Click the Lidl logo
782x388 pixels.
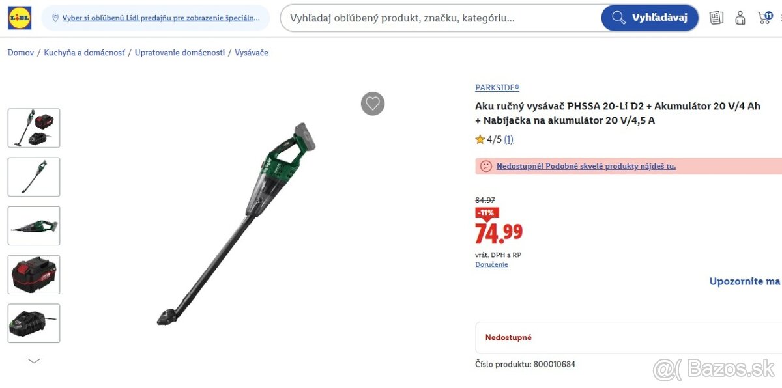pos(19,18)
